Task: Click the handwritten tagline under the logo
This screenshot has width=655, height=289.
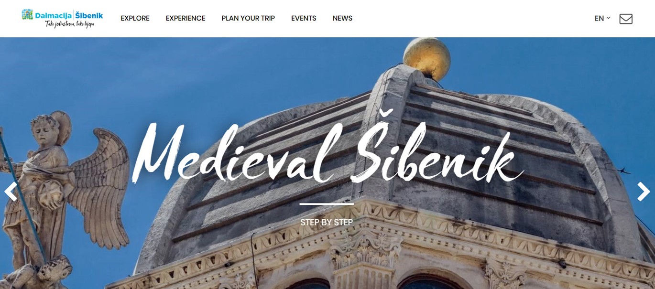Action: [70, 24]
